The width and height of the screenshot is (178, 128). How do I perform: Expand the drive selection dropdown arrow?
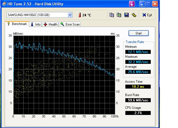coord(70,15)
